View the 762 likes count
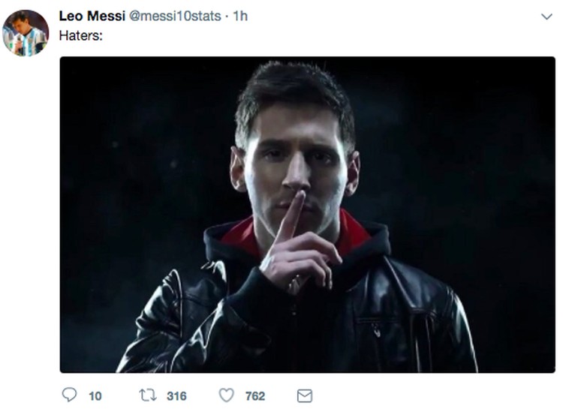 [x=255, y=396]
